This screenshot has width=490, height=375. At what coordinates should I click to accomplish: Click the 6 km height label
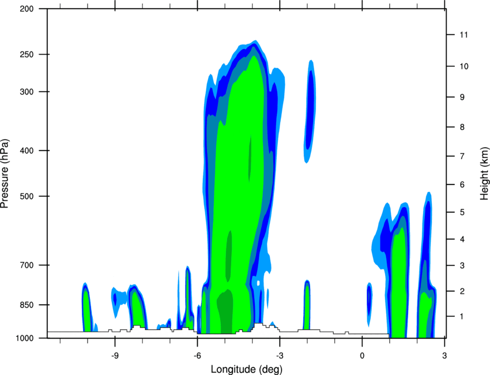pyautogui.click(x=462, y=185)
